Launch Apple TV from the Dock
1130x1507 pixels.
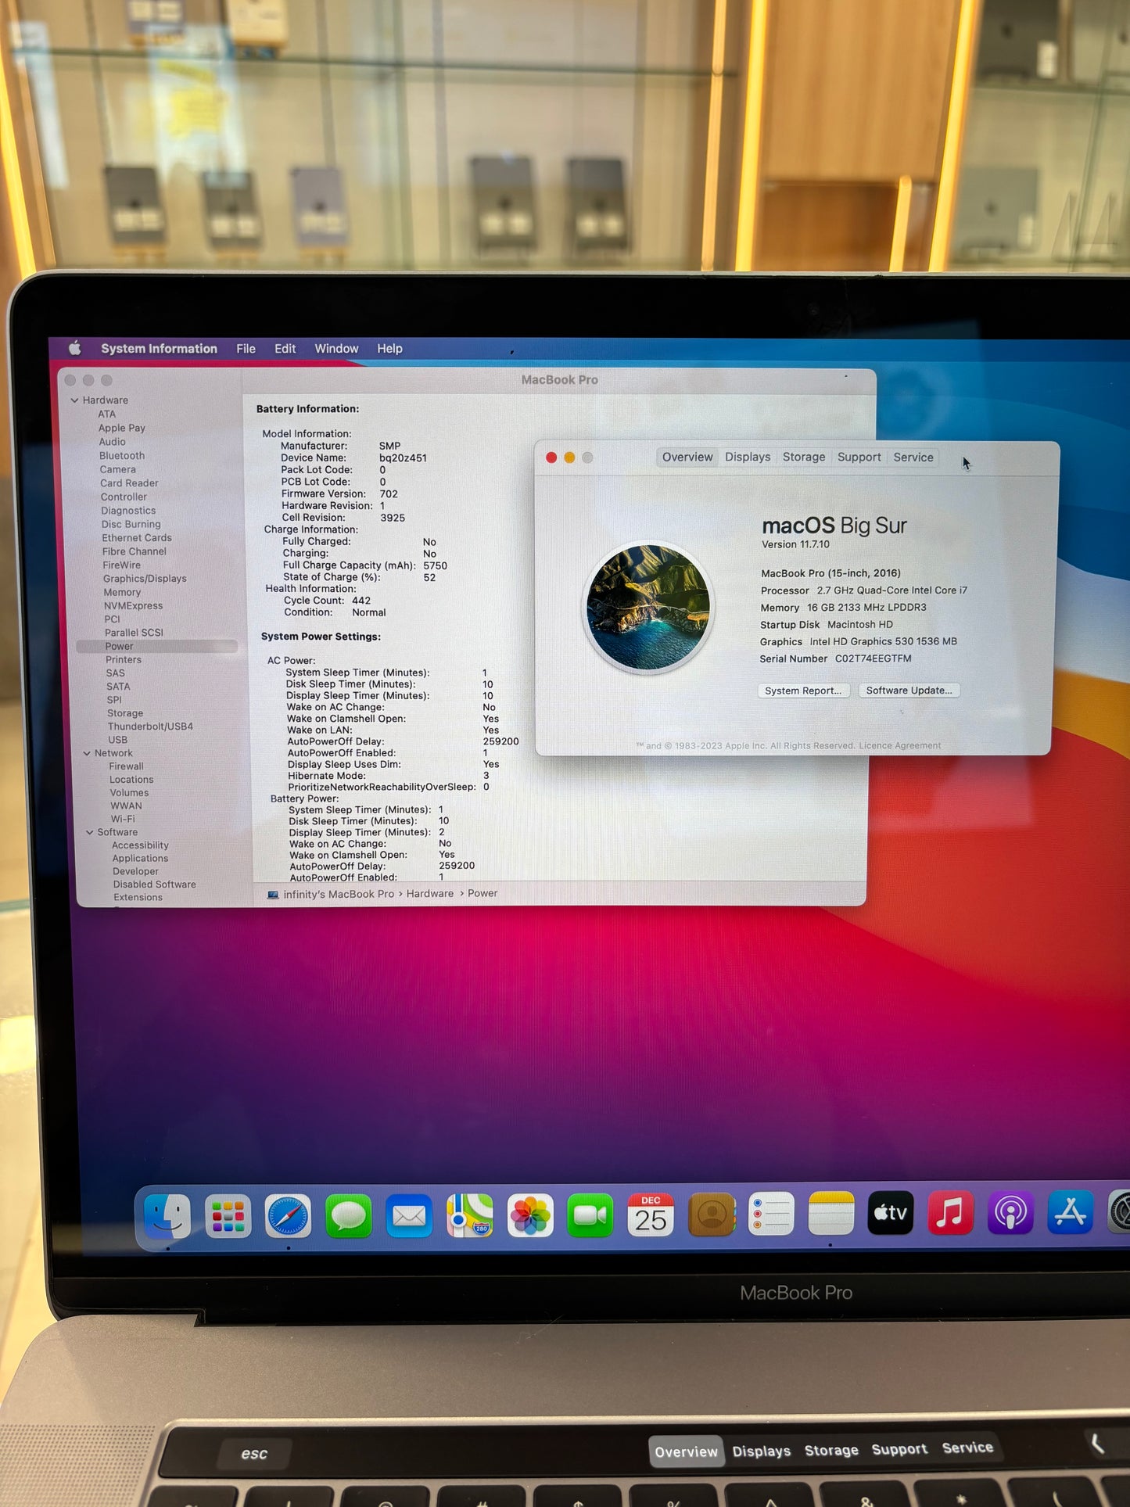click(891, 1213)
